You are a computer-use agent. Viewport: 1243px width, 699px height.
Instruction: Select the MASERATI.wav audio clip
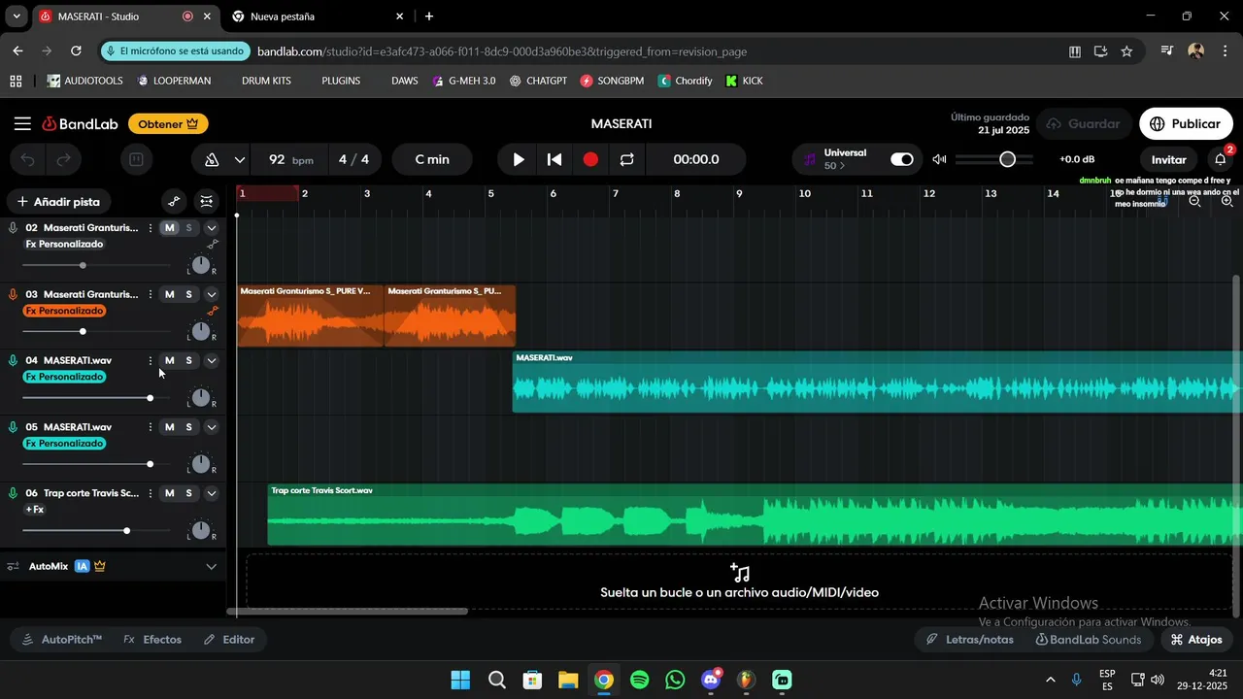(877, 382)
